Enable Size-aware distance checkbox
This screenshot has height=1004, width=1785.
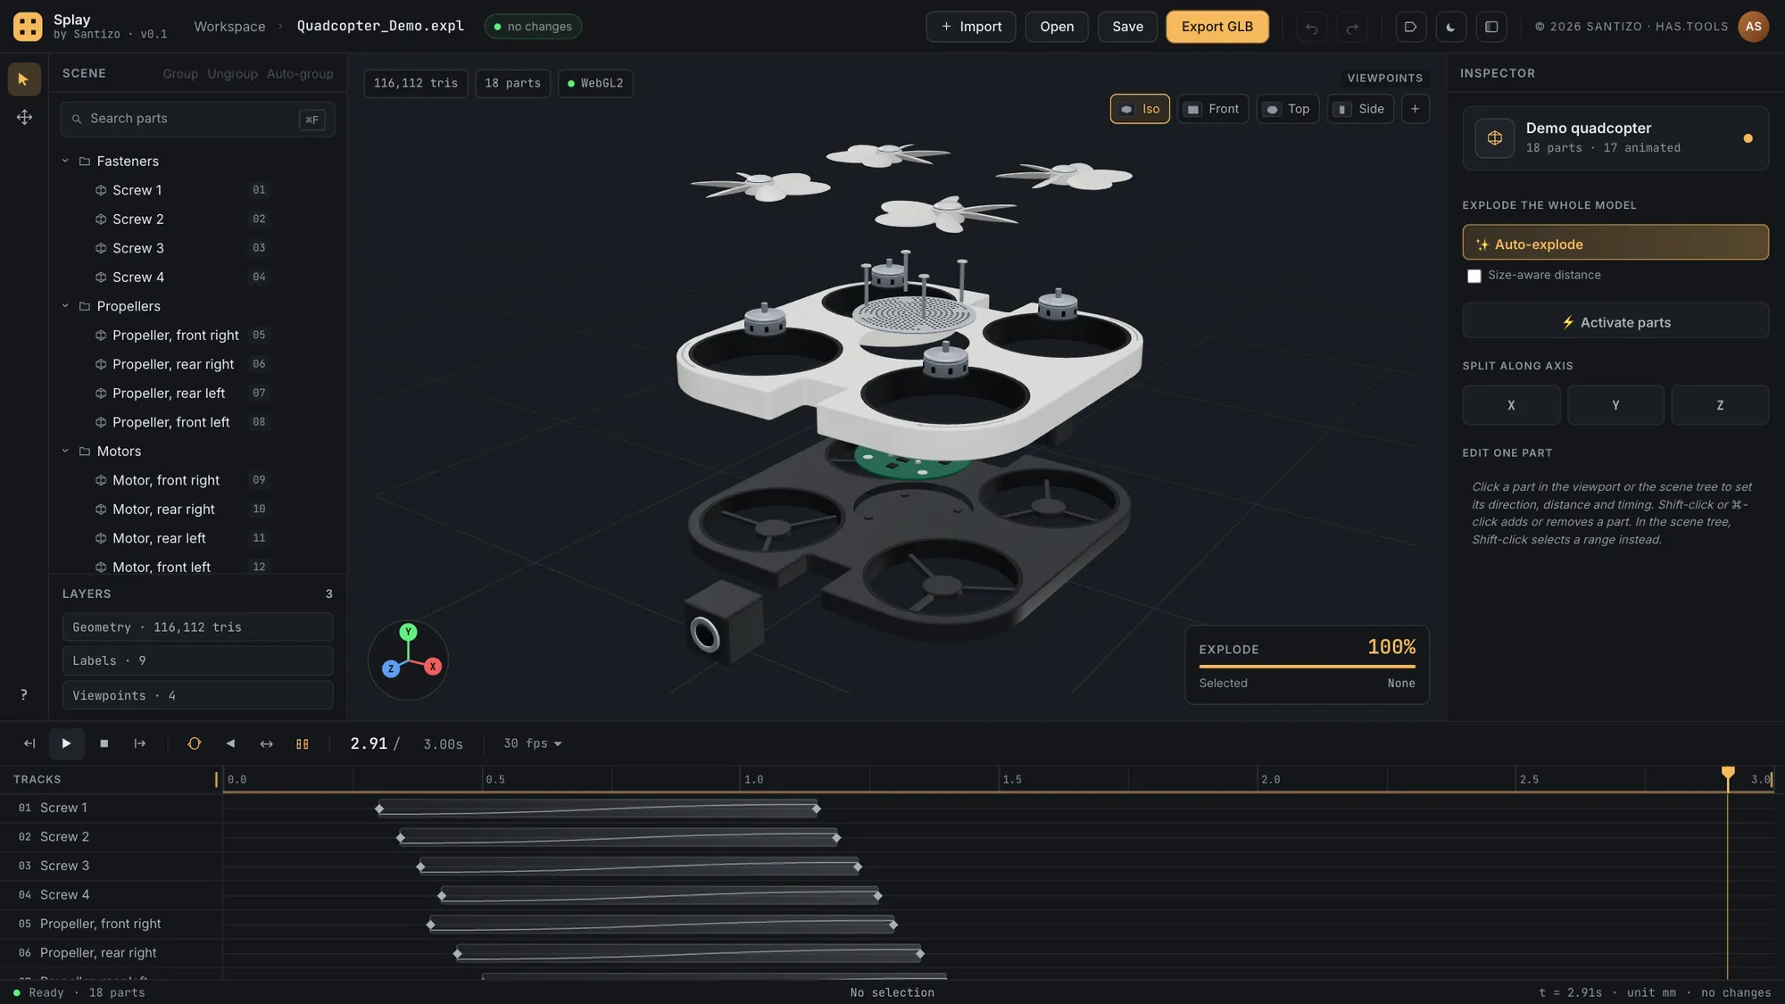click(x=1474, y=276)
